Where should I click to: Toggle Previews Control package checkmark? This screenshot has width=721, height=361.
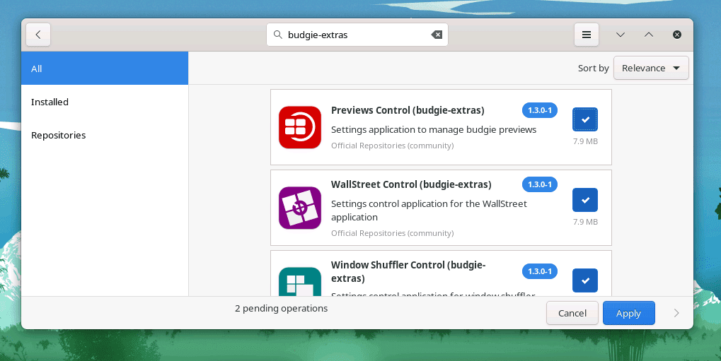click(x=585, y=119)
